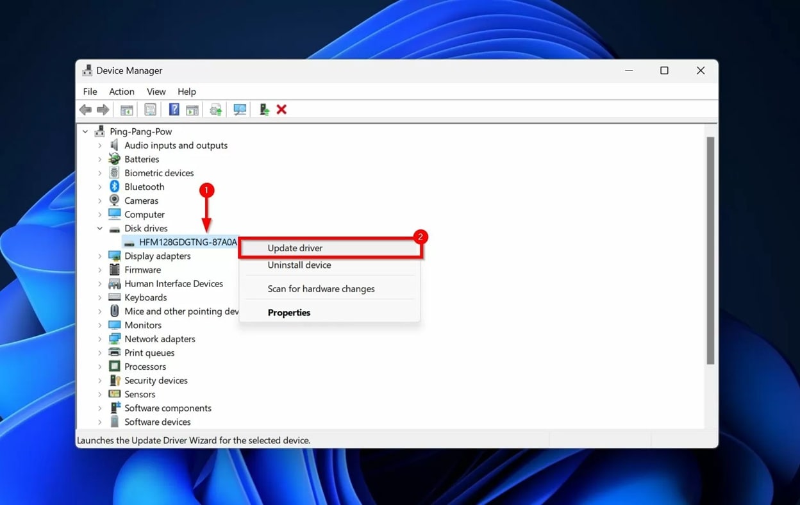Open the Action menu
The height and width of the screenshot is (505, 800).
click(122, 92)
